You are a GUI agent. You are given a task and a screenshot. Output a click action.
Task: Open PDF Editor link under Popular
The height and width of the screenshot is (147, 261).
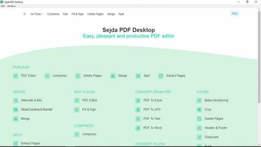coord(28,76)
